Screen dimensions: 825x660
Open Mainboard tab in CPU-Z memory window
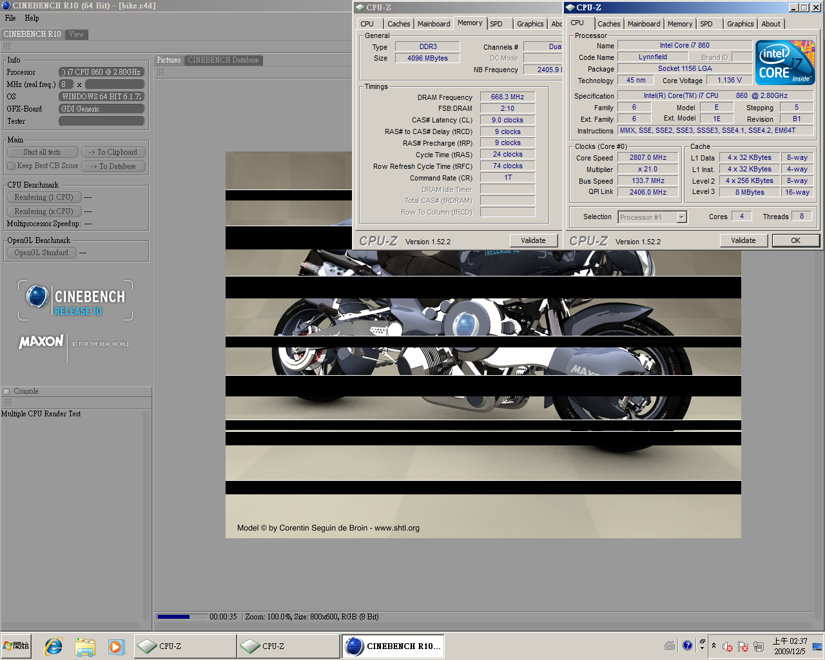pyautogui.click(x=434, y=24)
